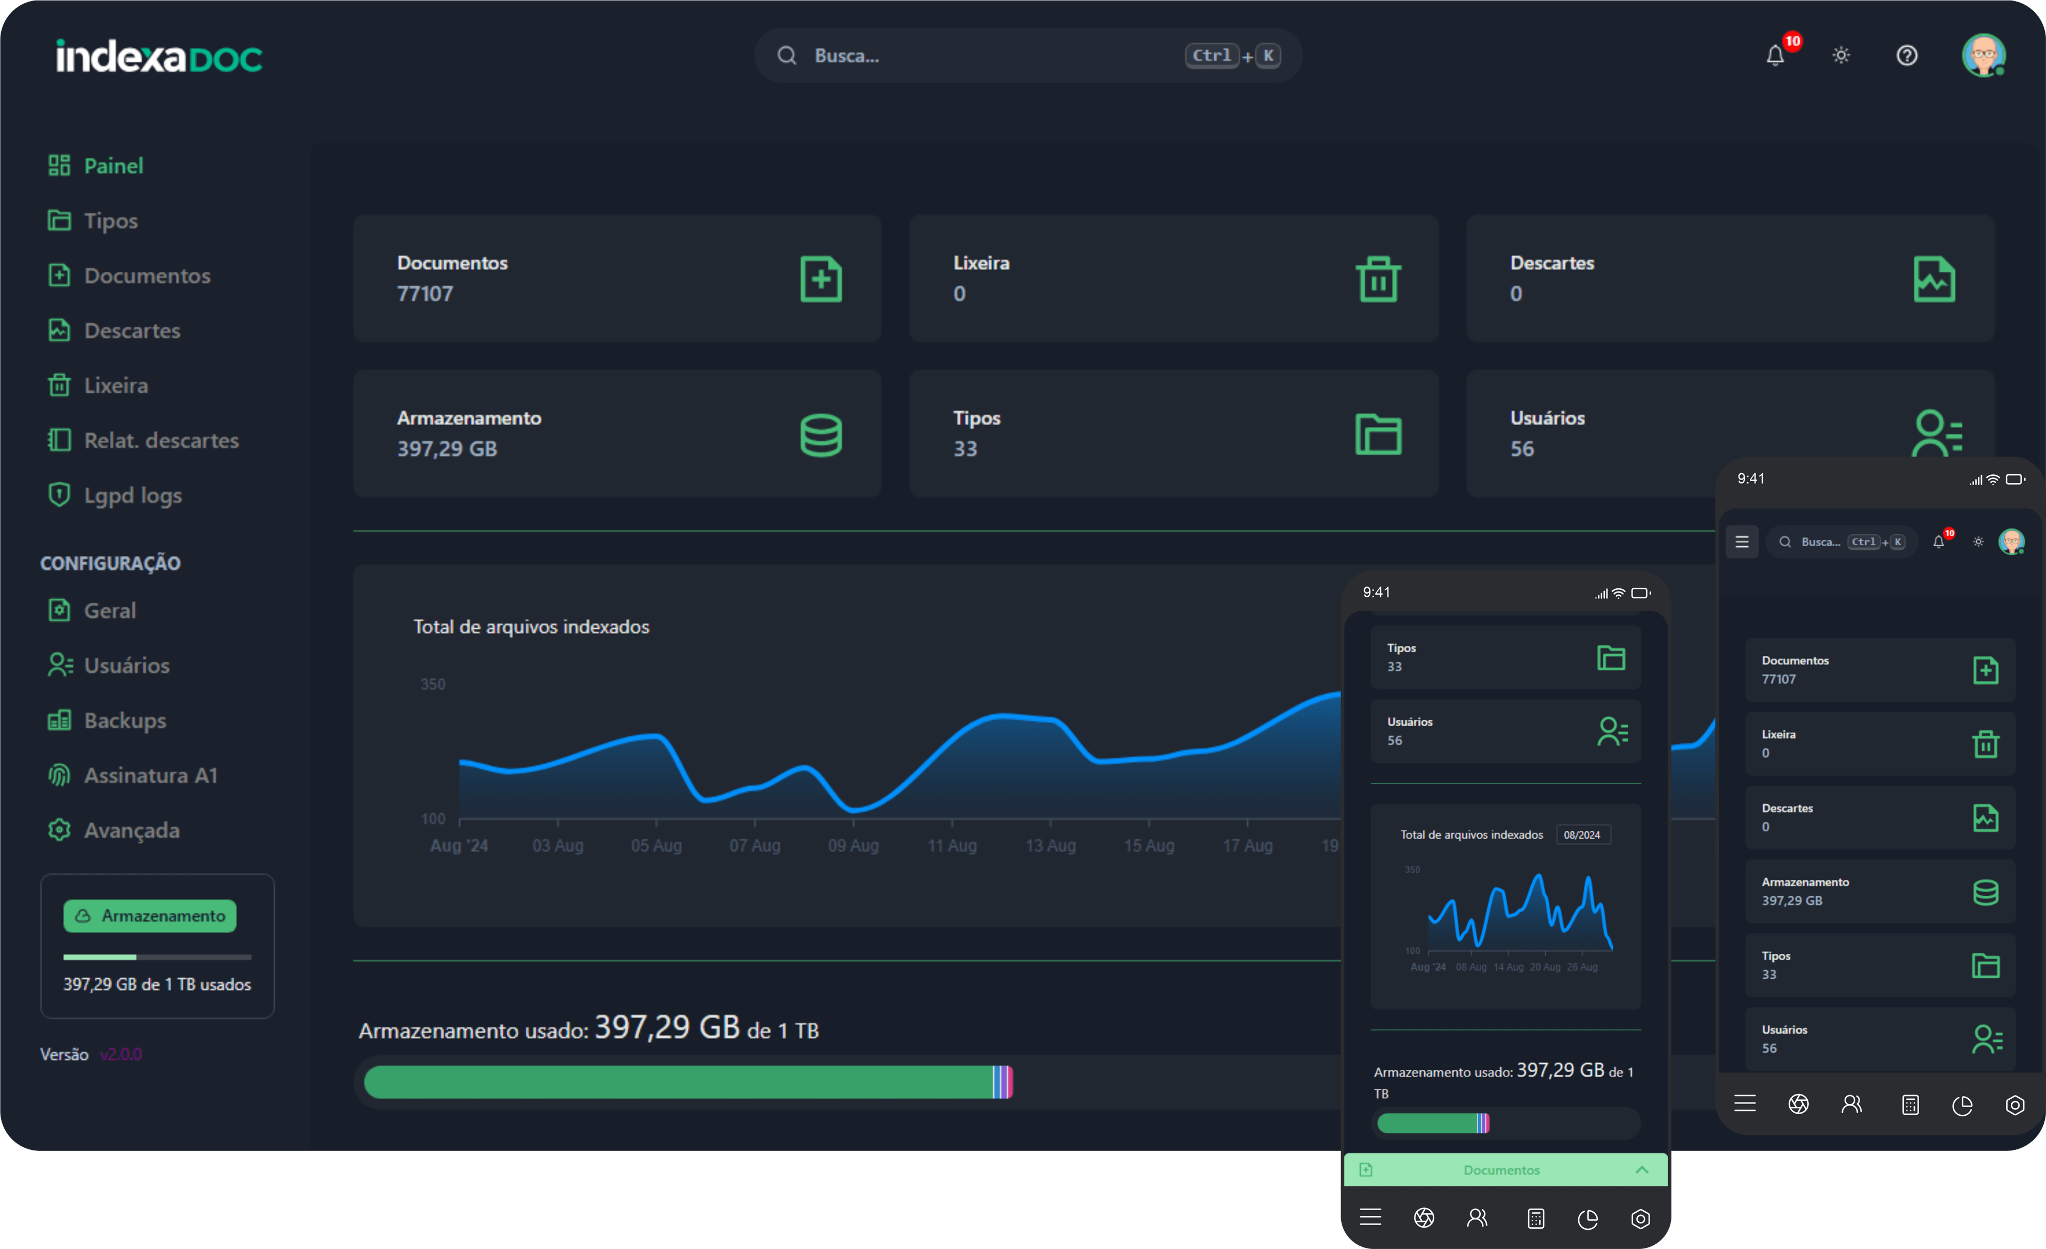Open Usuários configuration in the sidebar

tap(108, 665)
